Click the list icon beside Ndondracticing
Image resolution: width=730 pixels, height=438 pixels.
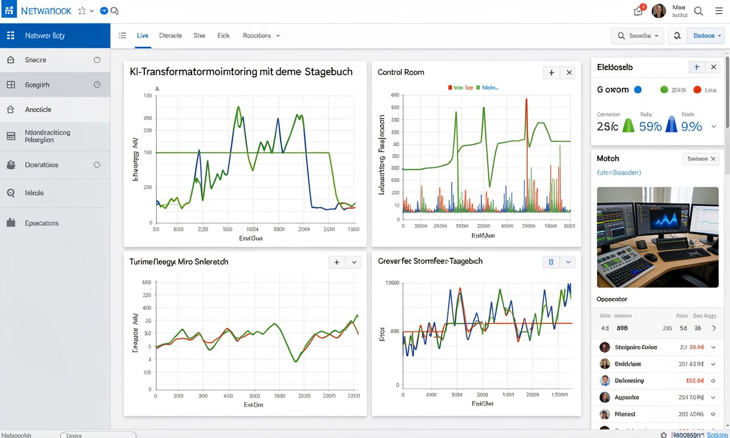pyautogui.click(x=10, y=136)
